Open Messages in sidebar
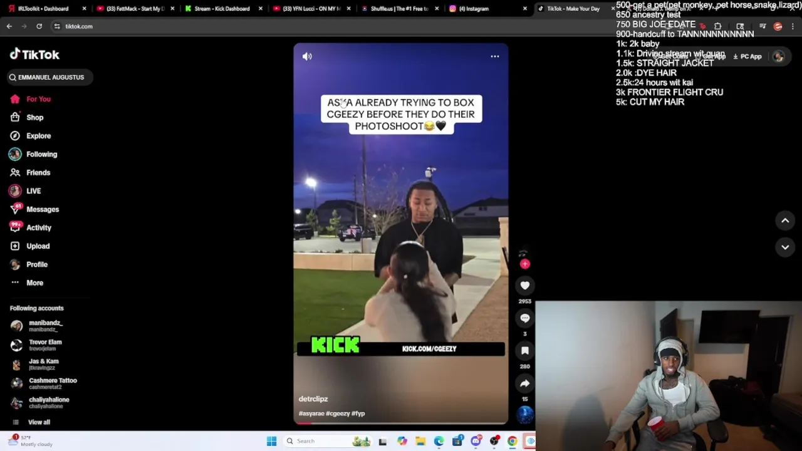802x451 pixels. [x=34, y=209]
